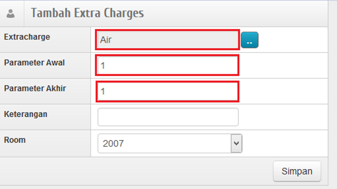This screenshot has width=337, height=189.
Task: Focus the Parameter Akhir input box
Action: tap(168, 91)
